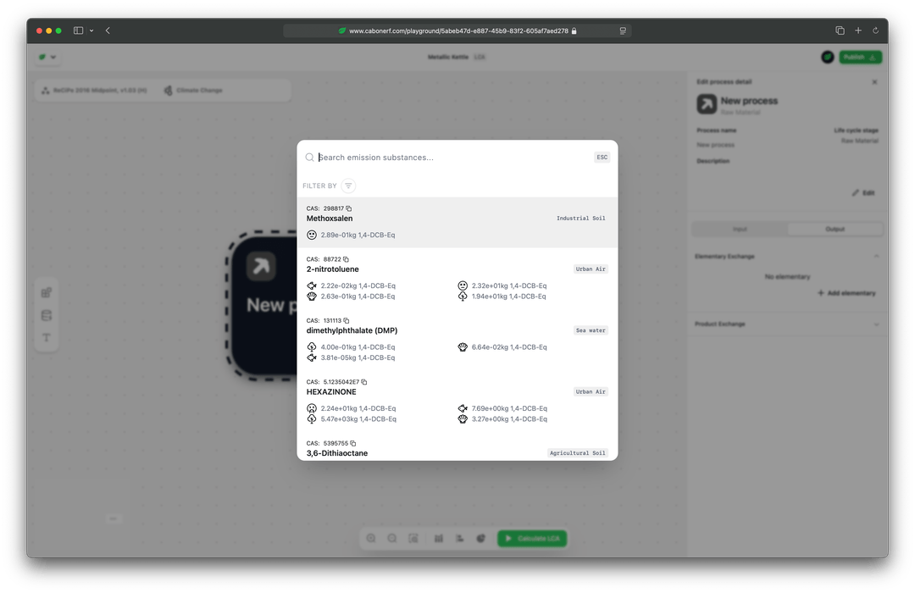
Task: Click Methoxsalen's 2.89e-01kg 1,4-DCB-Eq value
Action: 358,236
